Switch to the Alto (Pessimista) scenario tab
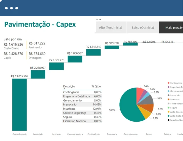 tap(111, 28)
